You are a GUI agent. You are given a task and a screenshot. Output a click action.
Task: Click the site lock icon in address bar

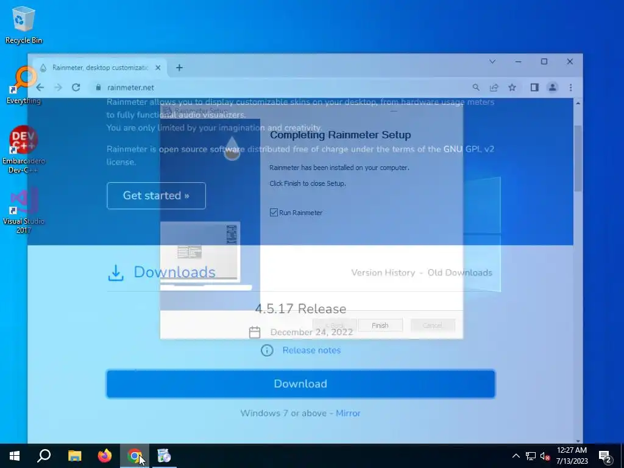click(x=98, y=88)
